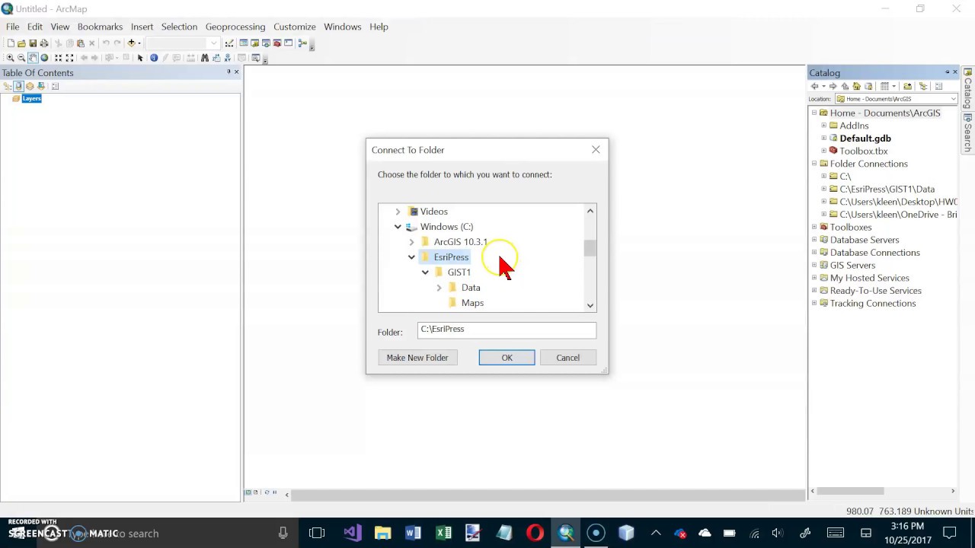Open the Selection menu
The height and width of the screenshot is (548, 975).
(x=179, y=27)
